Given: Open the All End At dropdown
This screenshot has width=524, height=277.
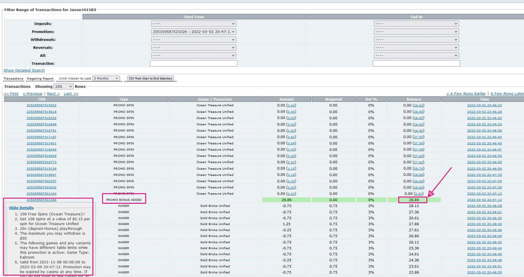Looking at the screenshot, I should 416,56.
